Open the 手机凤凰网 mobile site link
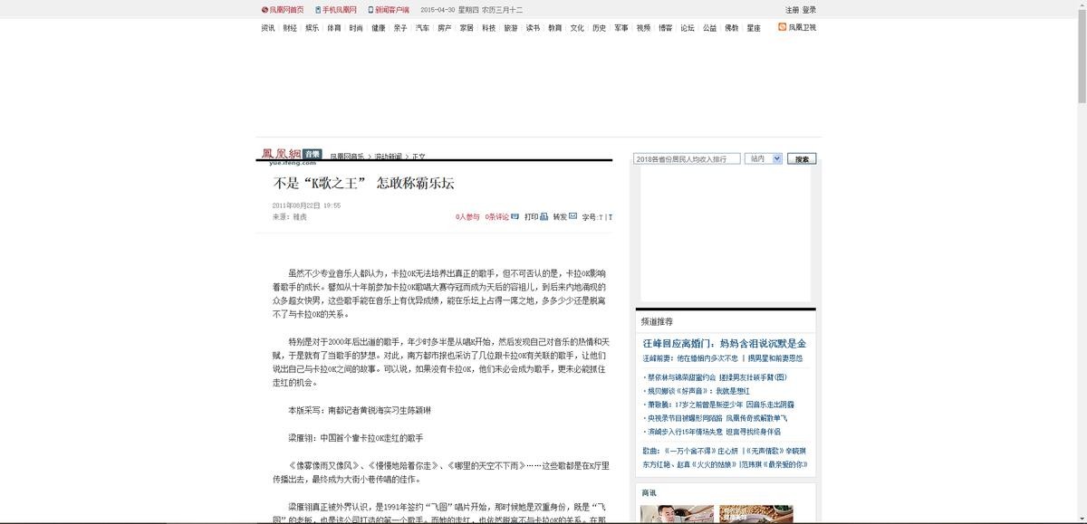The image size is (1087, 524). pyautogui.click(x=336, y=10)
